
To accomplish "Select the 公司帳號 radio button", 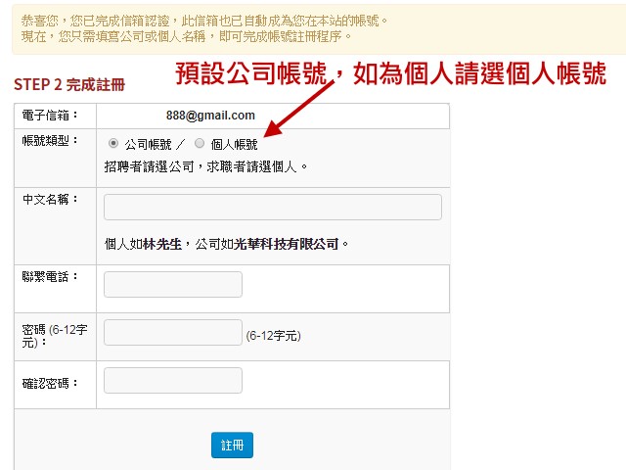I will coord(113,143).
